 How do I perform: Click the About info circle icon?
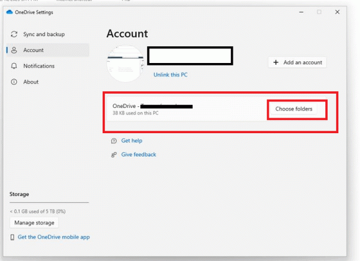click(x=14, y=82)
